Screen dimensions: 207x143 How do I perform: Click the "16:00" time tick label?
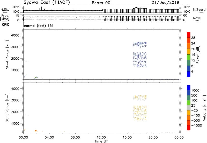click(127, 138)
